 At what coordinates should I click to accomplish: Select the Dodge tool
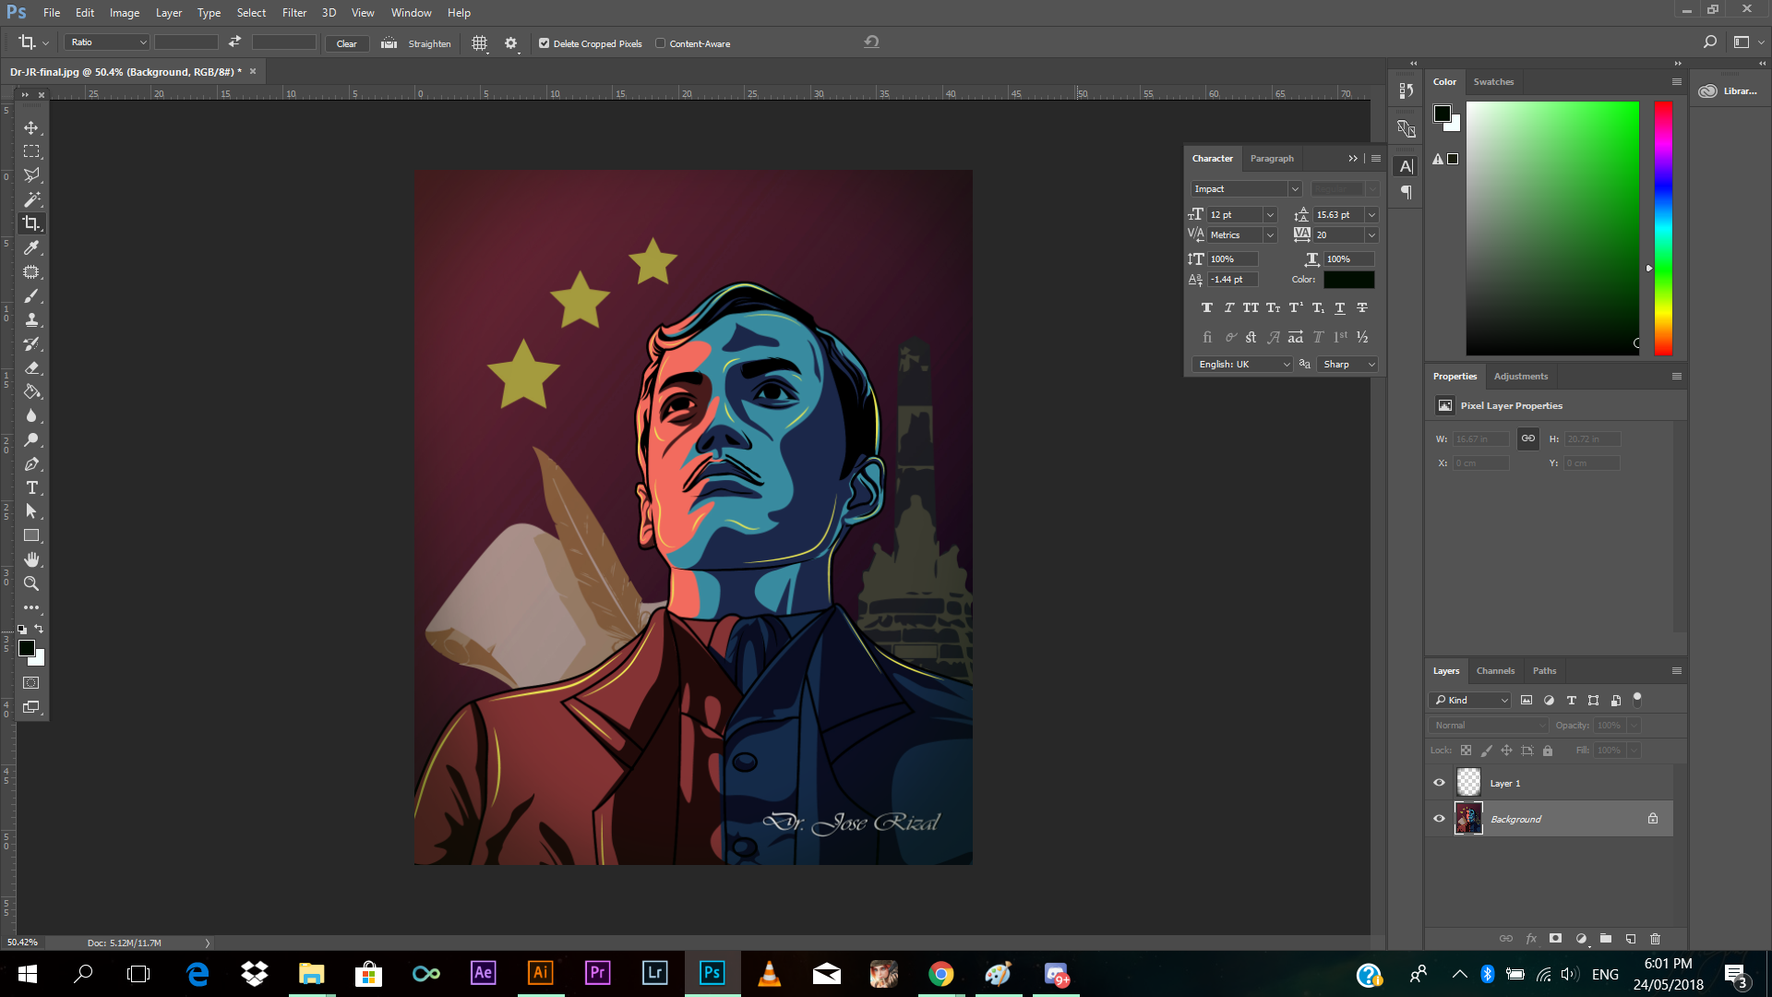(31, 439)
